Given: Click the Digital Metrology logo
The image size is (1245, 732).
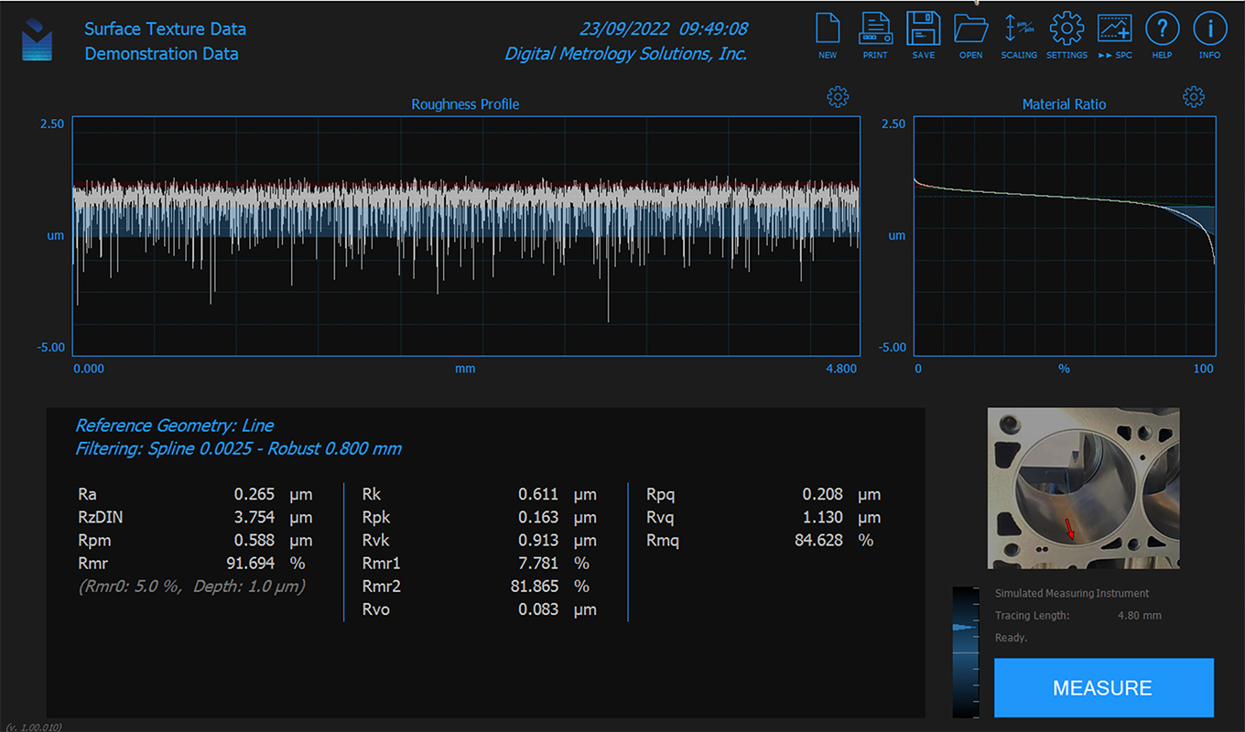Looking at the screenshot, I should pyautogui.click(x=38, y=38).
